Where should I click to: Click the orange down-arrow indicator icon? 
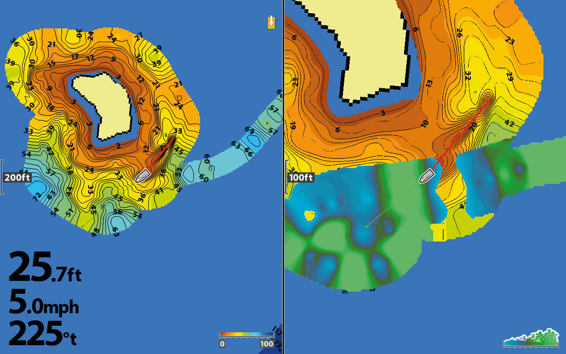pyautogui.click(x=271, y=22)
